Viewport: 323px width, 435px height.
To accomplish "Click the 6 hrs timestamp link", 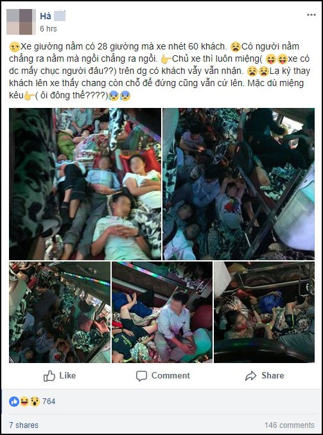I will pyautogui.click(x=48, y=28).
